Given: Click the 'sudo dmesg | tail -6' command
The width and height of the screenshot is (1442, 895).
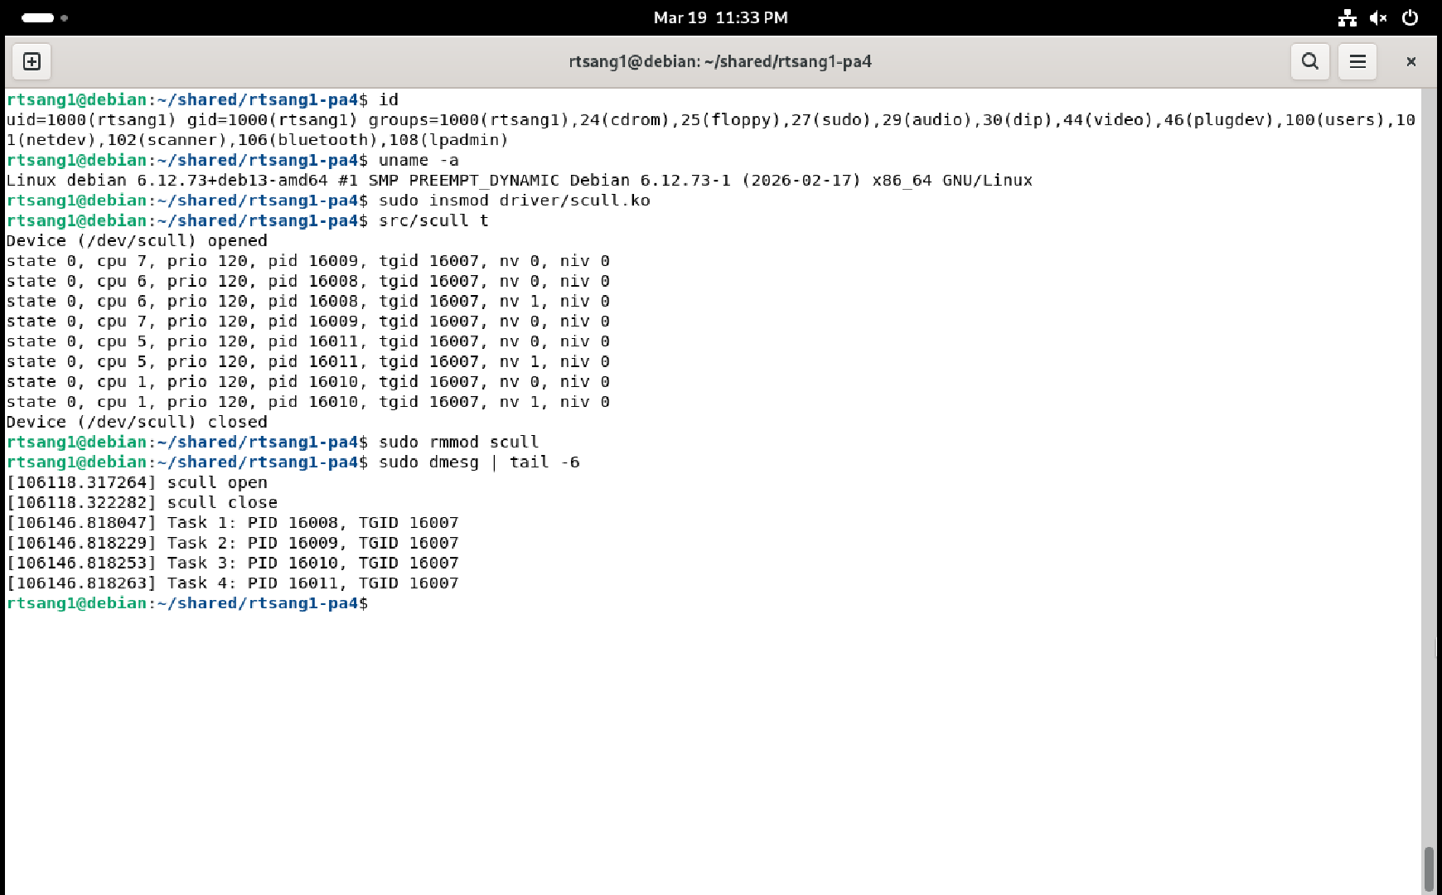Looking at the screenshot, I should click(x=478, y=462).
